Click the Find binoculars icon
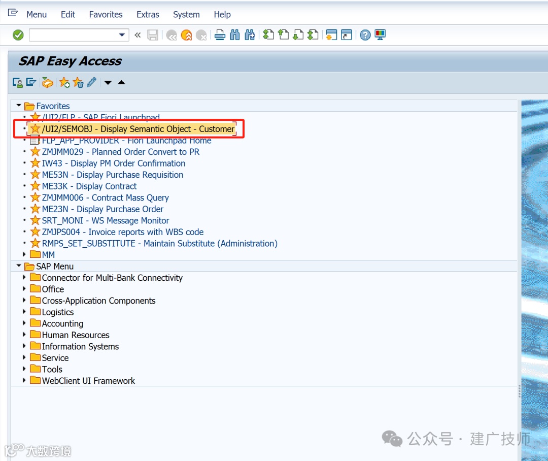This screenshot has height=461, width=548. point(235,35)
